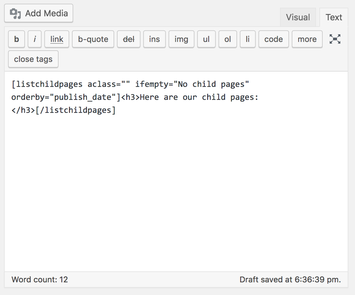Click the Draft saved timestamp message

tap(290, 280)
